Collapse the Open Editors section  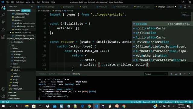click(x=8, y=11)
